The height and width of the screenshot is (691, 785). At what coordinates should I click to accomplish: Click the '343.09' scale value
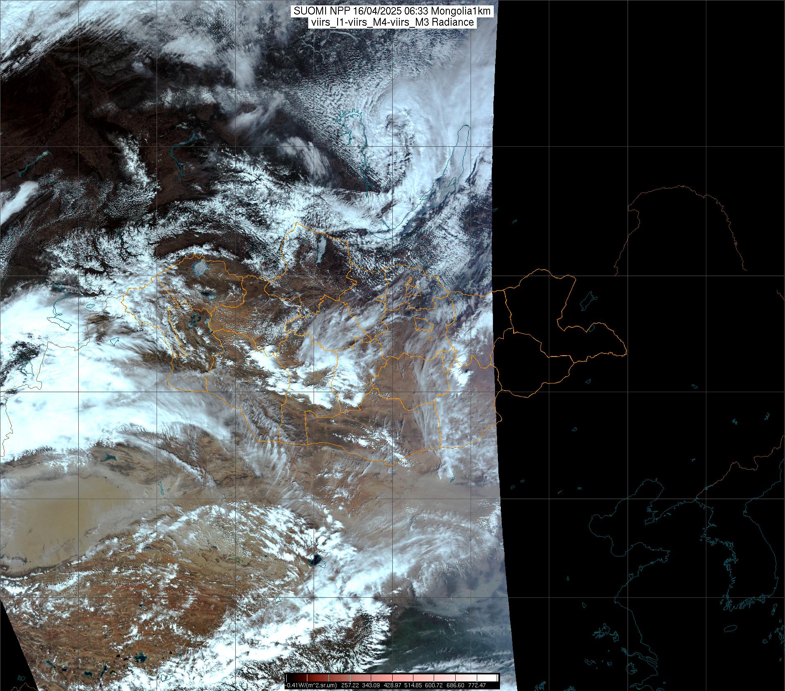pos(371,686)
